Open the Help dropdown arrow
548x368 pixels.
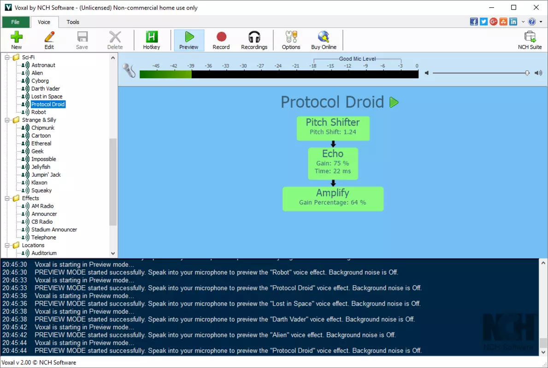point(541,22)
